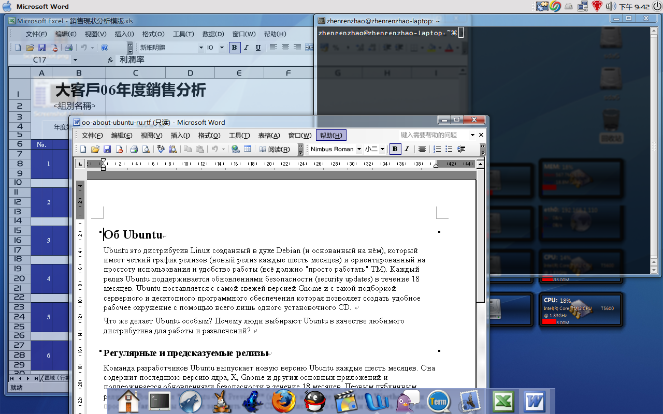The width and height of the screenshot is (663, 414).
Task: Open home folder icon in dock
Action: [129, 401]
